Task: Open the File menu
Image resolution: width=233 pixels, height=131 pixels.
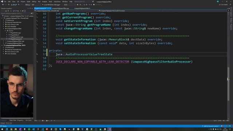Action: pyautogui.click(x=5, y=1)
